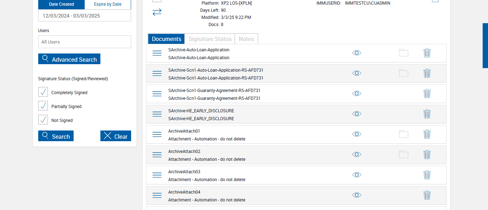488x210 pixels.
Task: Switch to Documents tab
Action: click(166, 39)
